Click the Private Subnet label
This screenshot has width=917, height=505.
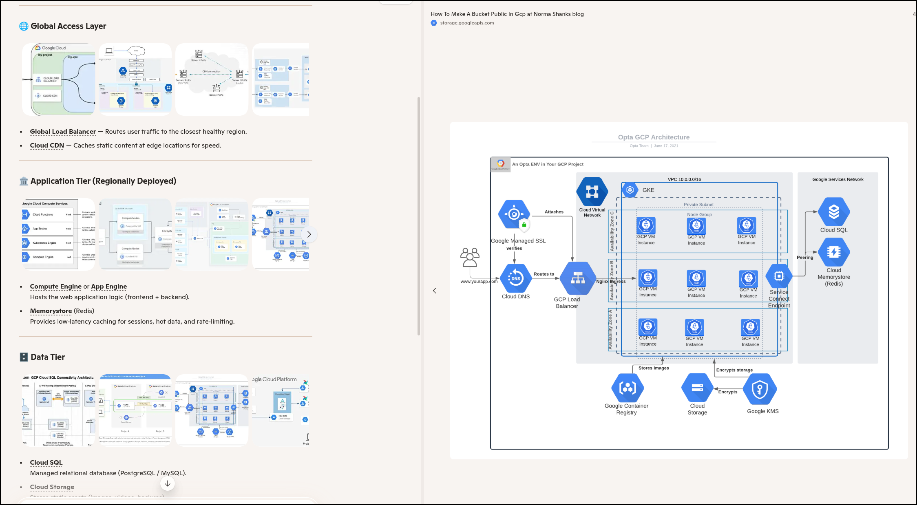(698, 205)
